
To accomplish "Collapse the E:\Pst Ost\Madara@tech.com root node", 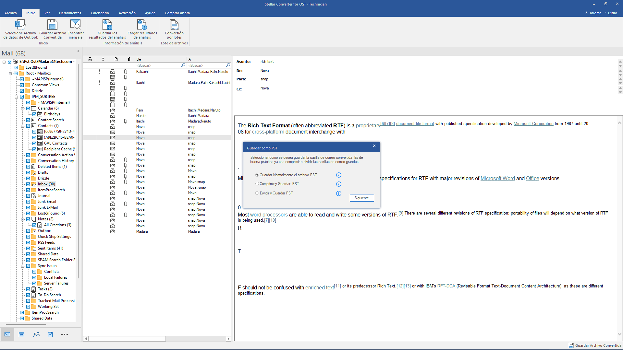I will tap(4, 62).
